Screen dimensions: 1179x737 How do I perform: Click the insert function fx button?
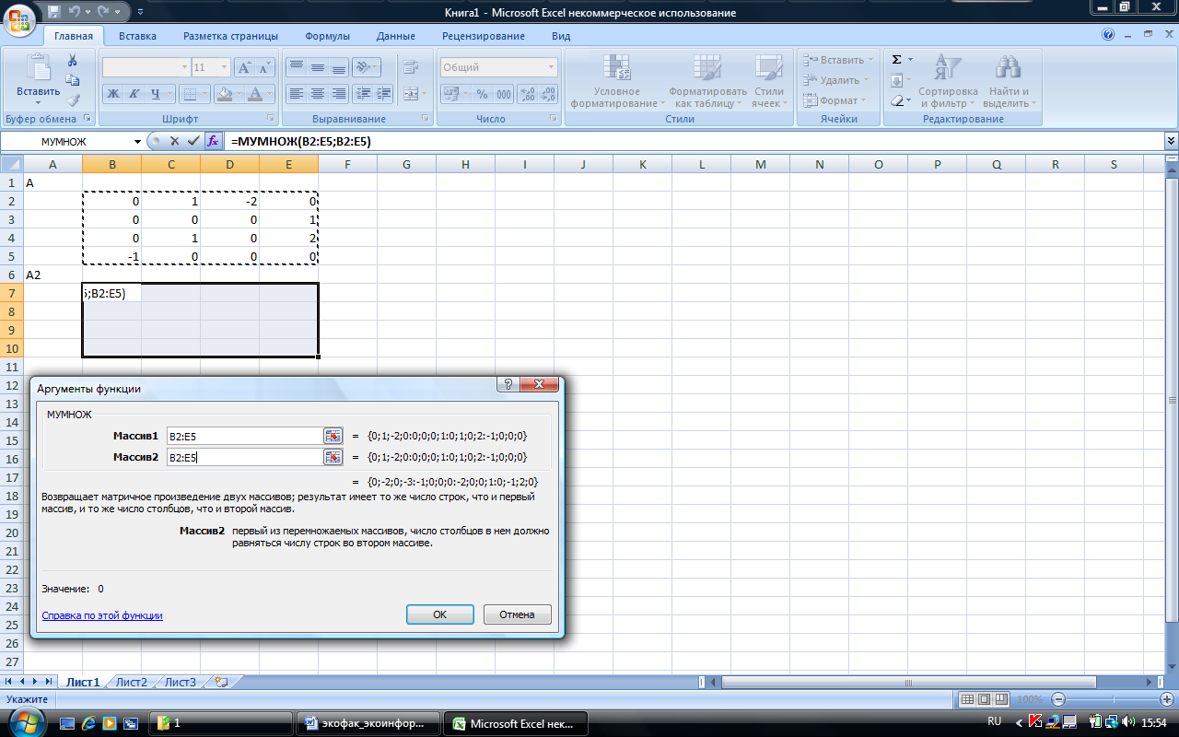[213, 142]
